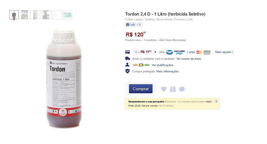The image size is (267, 144).
Task: Select the second product thumbnail
Action: [x=25, y=15]
